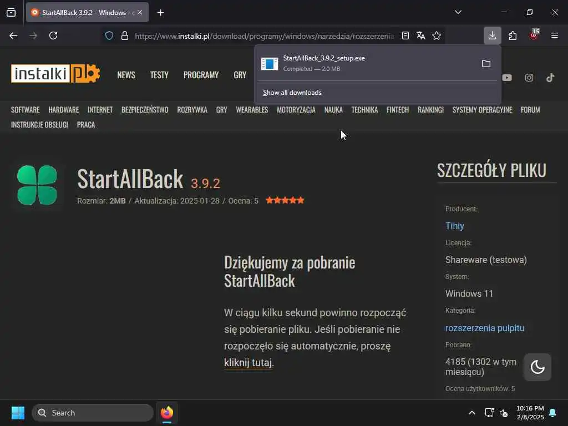
Task: Visit the Instagram profile icon
Action: [x=529, y=78]
